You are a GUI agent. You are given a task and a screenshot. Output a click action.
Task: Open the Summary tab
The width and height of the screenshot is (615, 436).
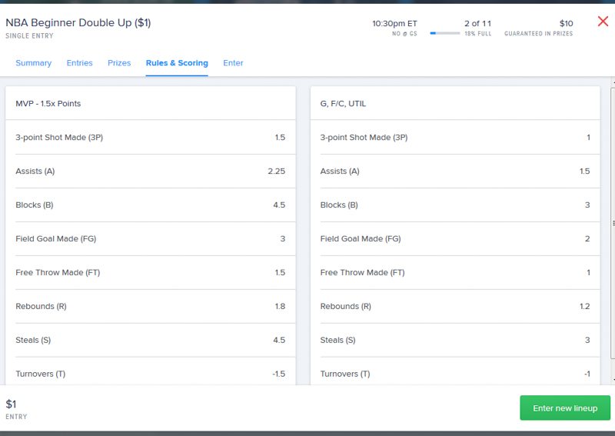[x=33, y=63]
